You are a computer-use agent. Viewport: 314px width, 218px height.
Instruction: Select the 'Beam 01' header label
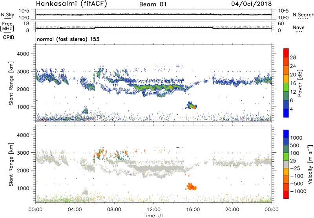pyautogui.click(x=153, y=4)
